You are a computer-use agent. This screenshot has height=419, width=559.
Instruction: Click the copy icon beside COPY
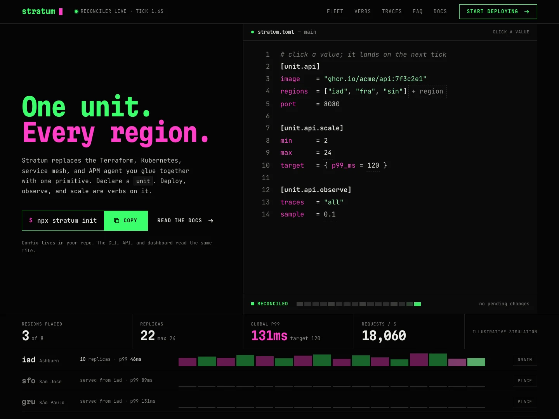[116, 220]
